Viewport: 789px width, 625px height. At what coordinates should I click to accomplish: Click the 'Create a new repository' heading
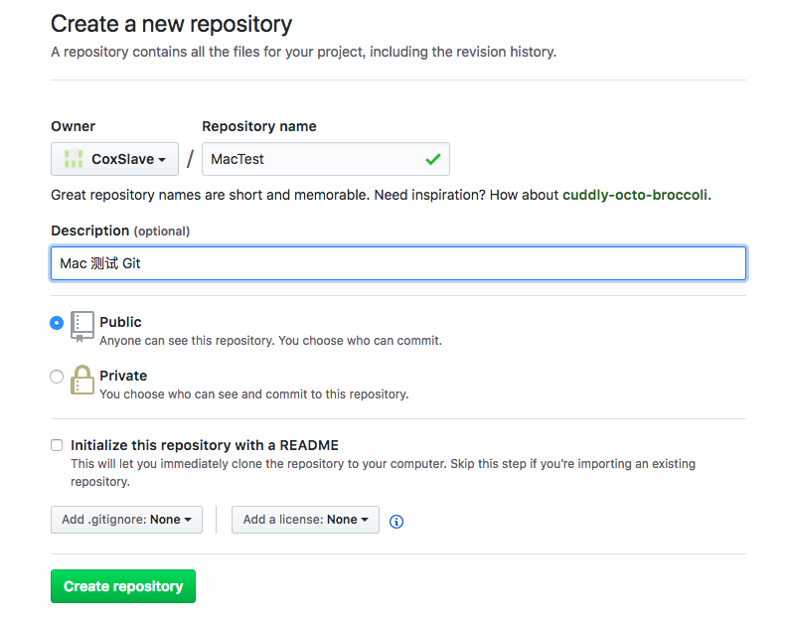171,24
